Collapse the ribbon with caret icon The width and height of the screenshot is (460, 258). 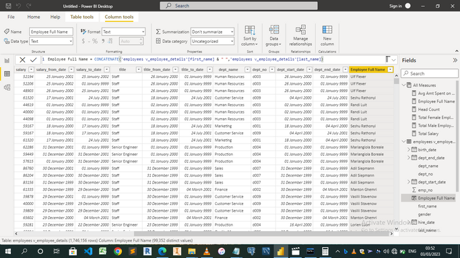[x=457, y=51]
